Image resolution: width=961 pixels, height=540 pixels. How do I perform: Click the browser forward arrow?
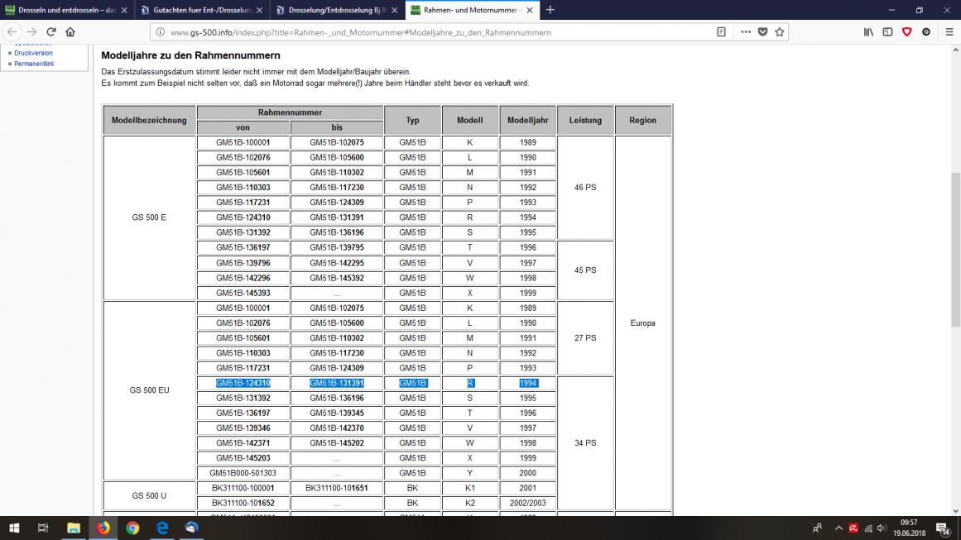point(32,31)
